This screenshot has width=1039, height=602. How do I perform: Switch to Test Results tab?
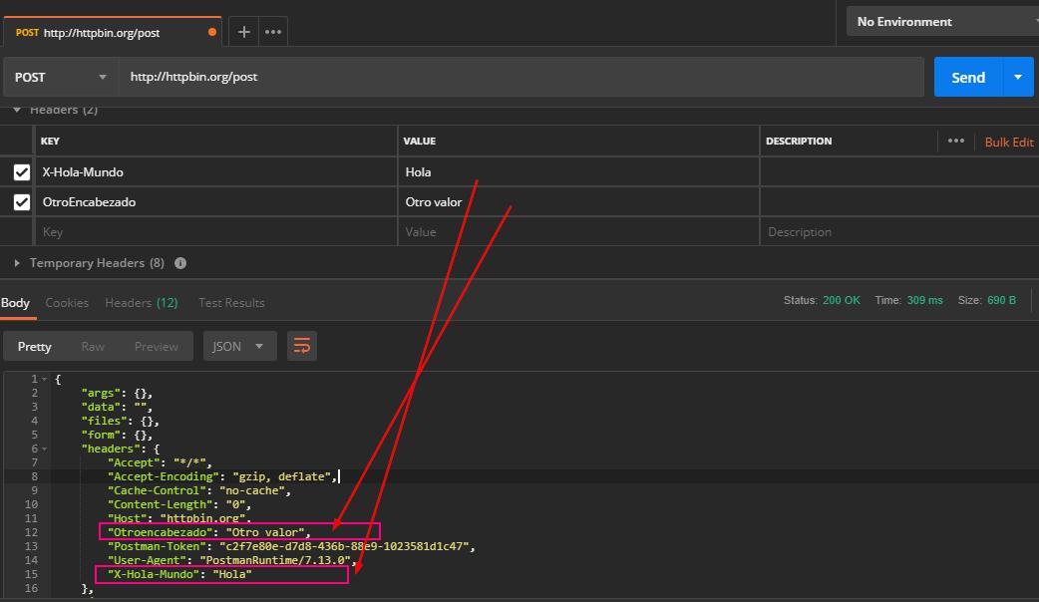point(231,303)
